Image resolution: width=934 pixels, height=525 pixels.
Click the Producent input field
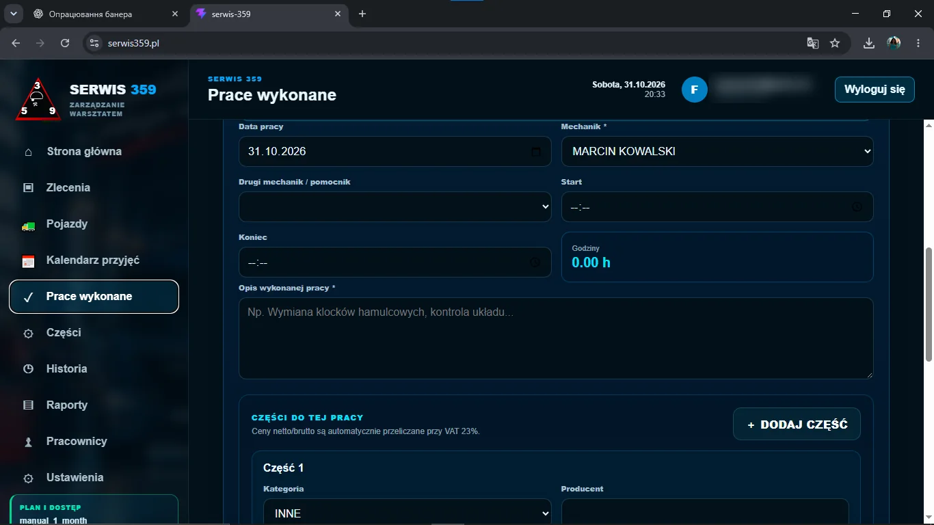(705, 513)
